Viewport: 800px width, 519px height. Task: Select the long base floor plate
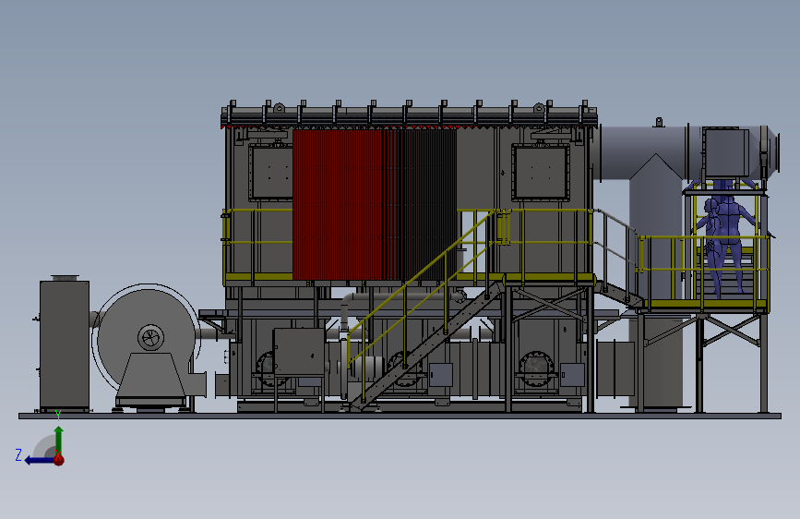tap(400, 416)
